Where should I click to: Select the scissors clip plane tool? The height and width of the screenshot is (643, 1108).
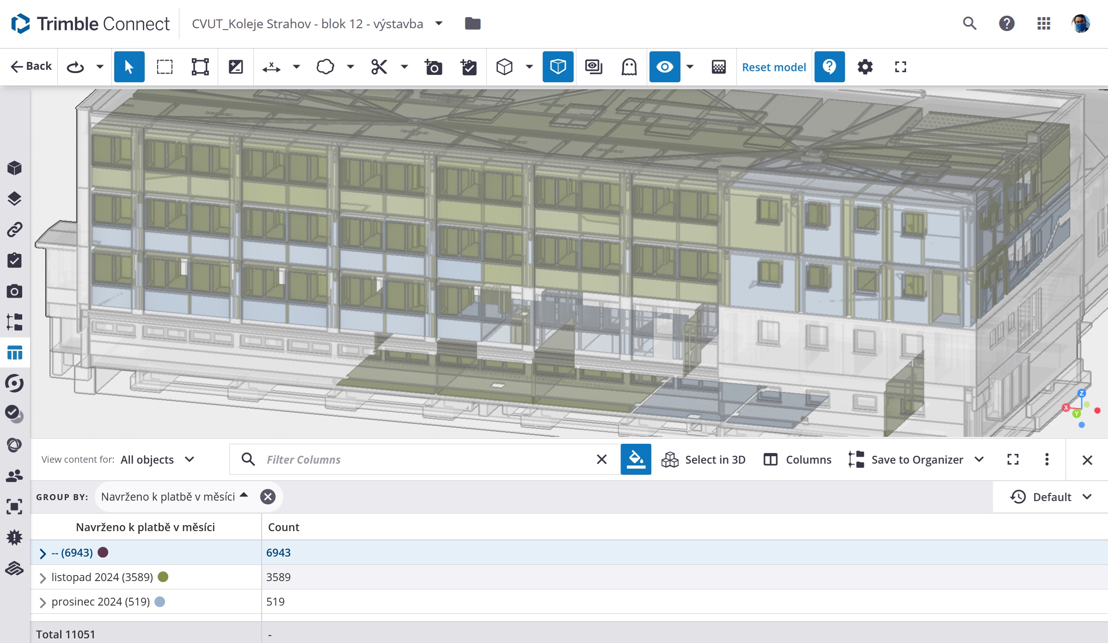[379, 67]
